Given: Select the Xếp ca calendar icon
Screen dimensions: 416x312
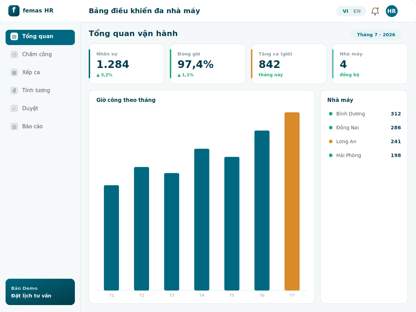Looking at the screenshot, I should (x=14, y=72).
